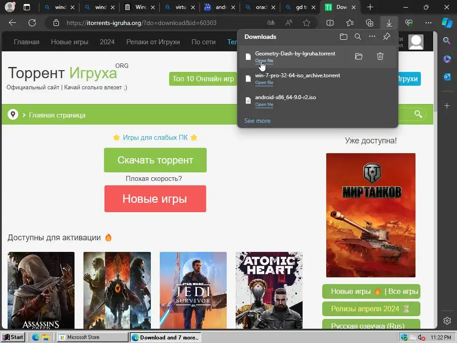Search downloads with magnifier icon
The image size is (457, 343).
coord(358,37)
